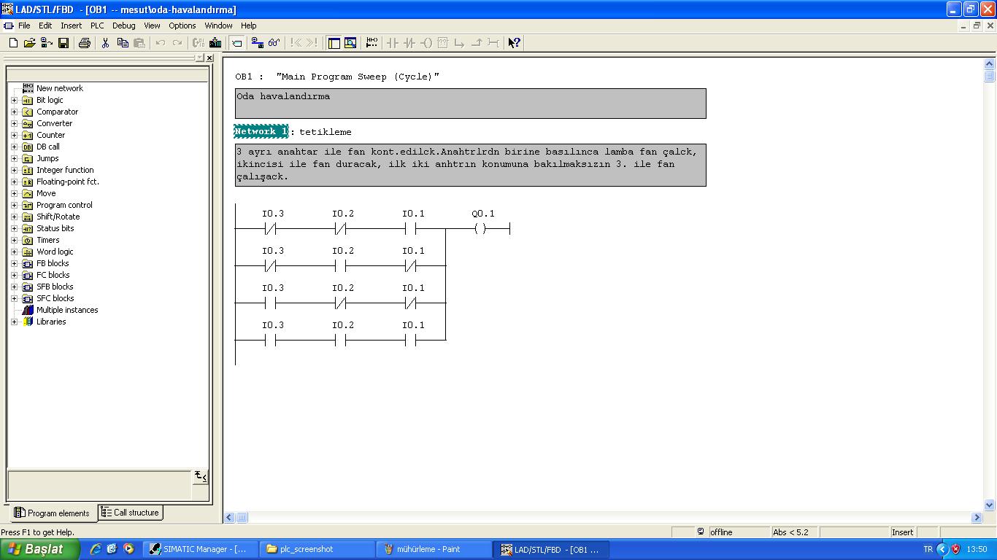Expand the Timers folder in tree
The width and height of the screenshot is (997, 560).
14,240
